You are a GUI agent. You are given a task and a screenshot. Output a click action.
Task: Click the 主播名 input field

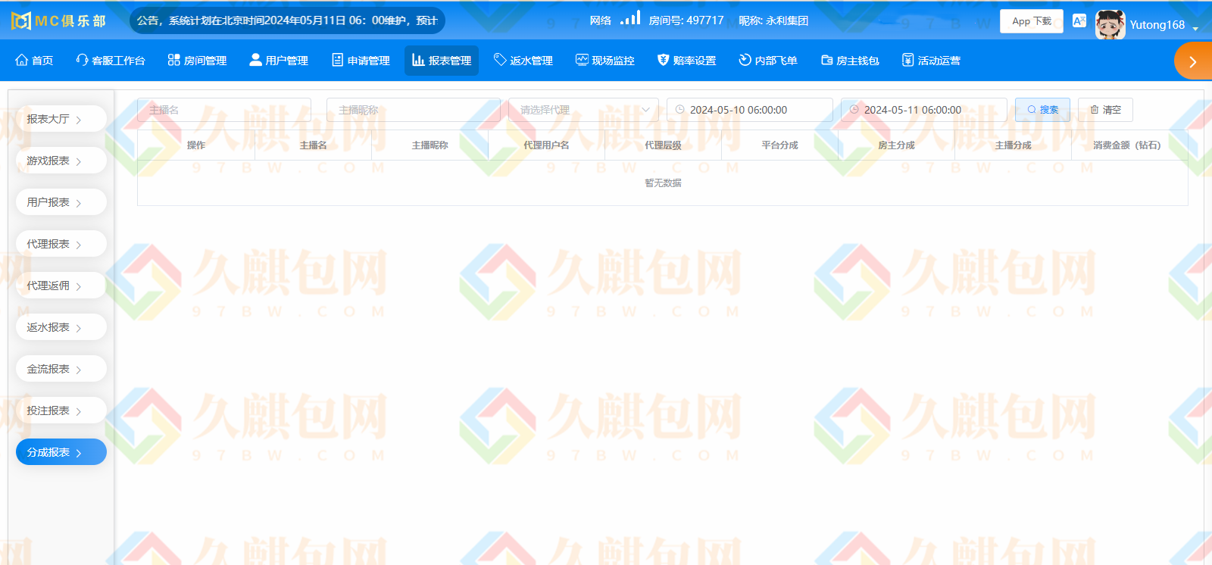coord(224,110)
